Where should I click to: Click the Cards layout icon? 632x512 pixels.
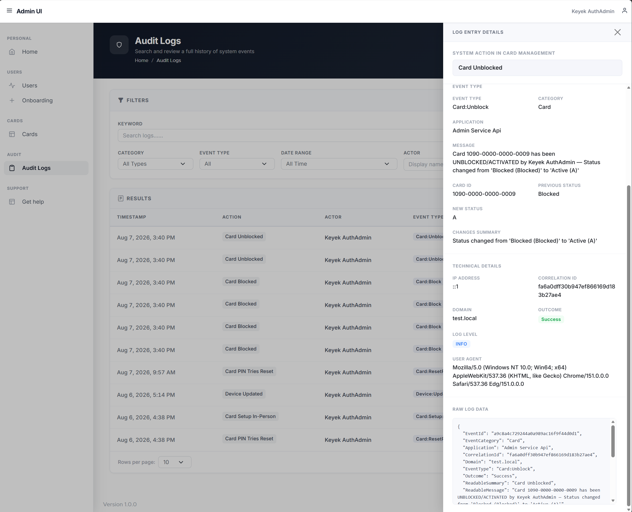[12, 134]
